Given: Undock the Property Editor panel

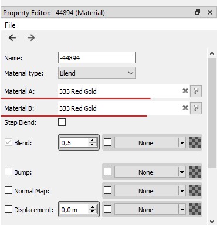Looking at the screenshot, I should 198,12.
